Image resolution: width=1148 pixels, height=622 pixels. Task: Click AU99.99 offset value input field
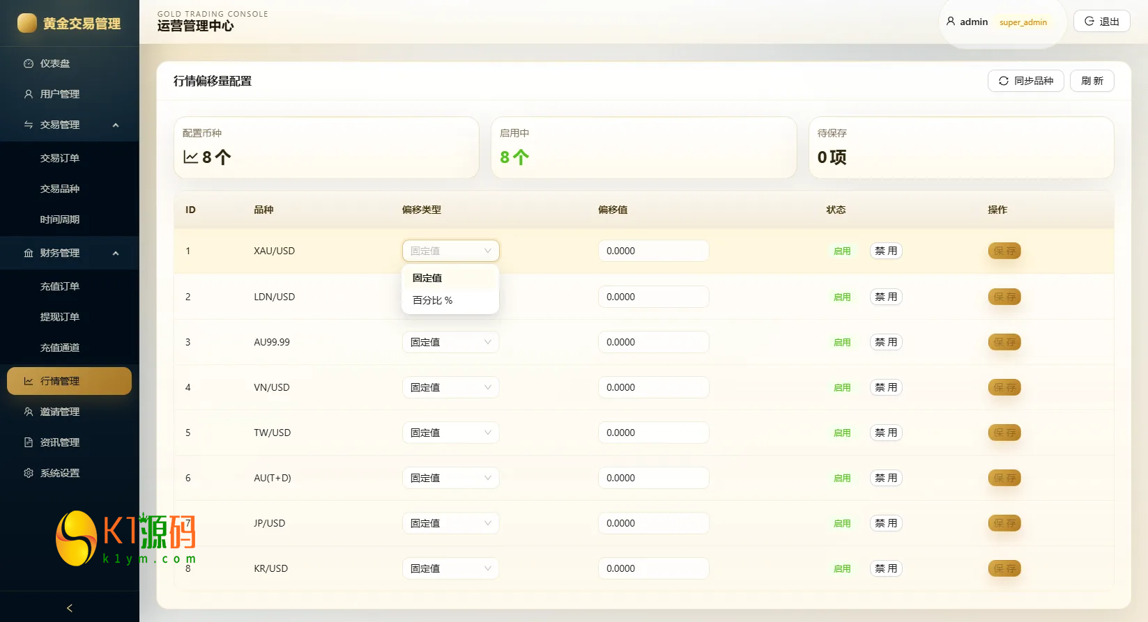(654, 342)
